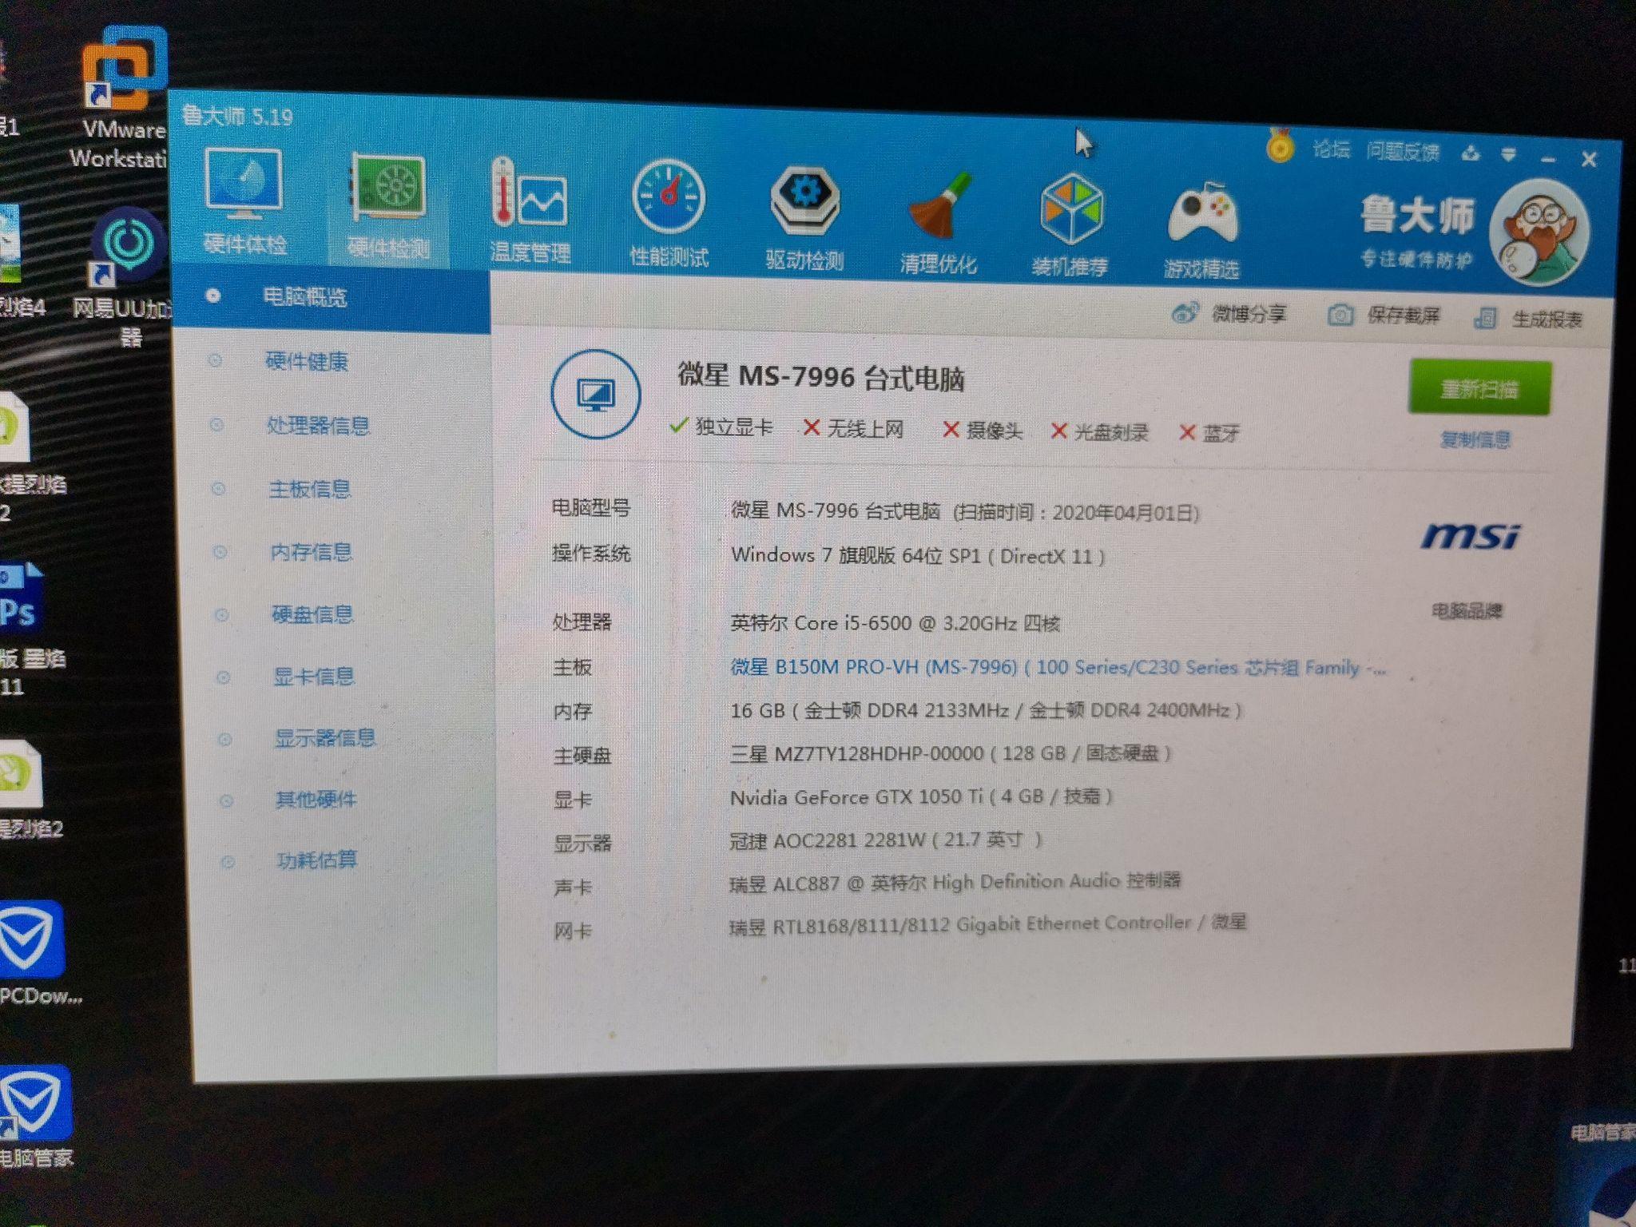Click the 三星 MZ7TY128HDHP disk text
The image size is (1636, 1227).
pyautogui.click(x=951, y=753)
